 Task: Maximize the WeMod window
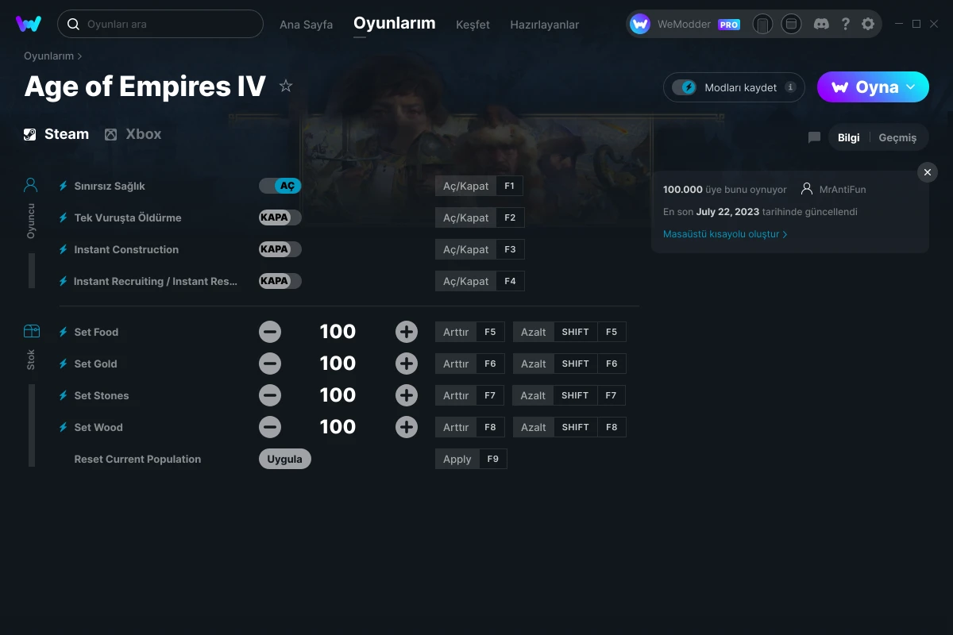(916, 24)
